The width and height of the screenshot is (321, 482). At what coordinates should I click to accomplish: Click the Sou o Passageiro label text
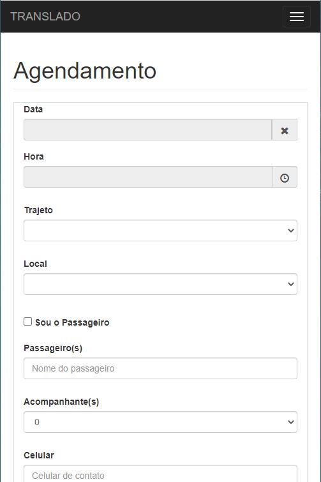(72, 322)
